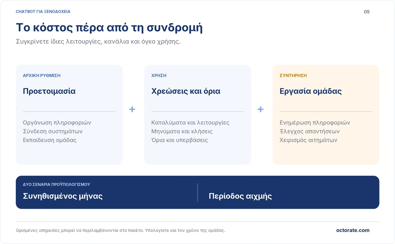The image size is (395, 244).
Task: Click the subtitle 'Συγκρίνετε ίδιες λειτουργίες, κανάλια και όγκο χρήσης.'
Action: coord(98,42)
